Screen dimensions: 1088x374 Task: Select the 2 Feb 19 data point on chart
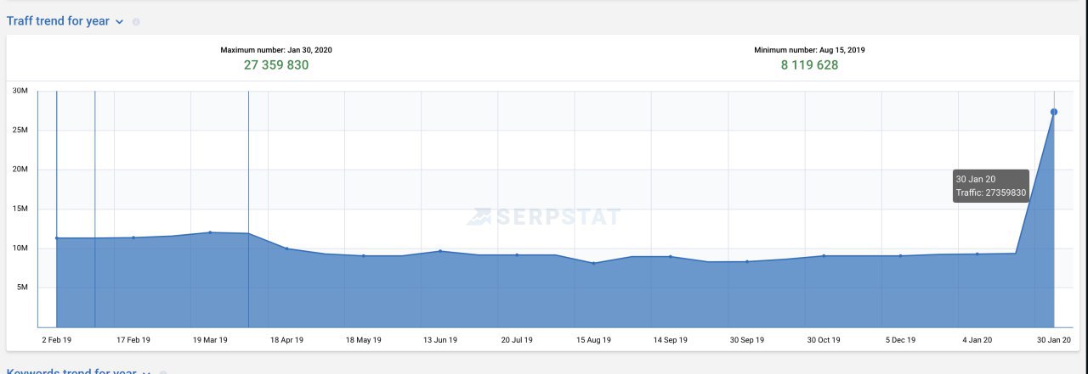click(56, 238)
